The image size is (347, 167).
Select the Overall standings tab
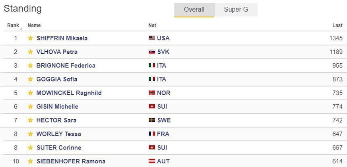(194, 10)
